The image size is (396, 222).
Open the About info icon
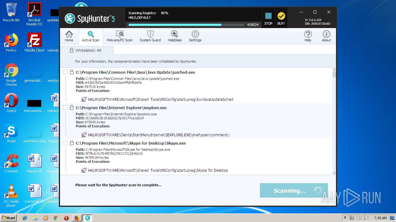point(326,36)
